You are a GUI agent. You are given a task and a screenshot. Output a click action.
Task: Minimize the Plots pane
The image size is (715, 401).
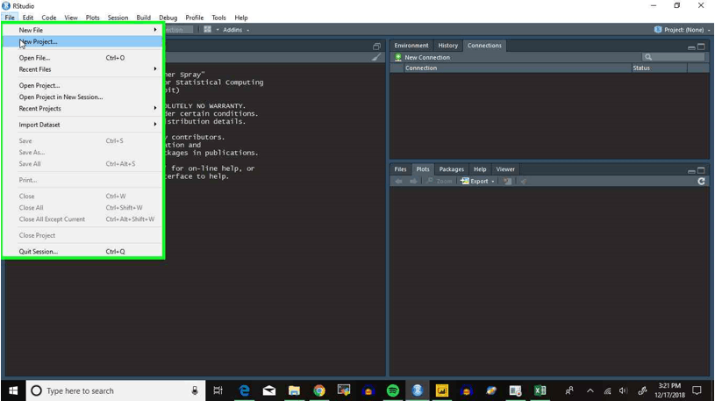tap(691, 171)
